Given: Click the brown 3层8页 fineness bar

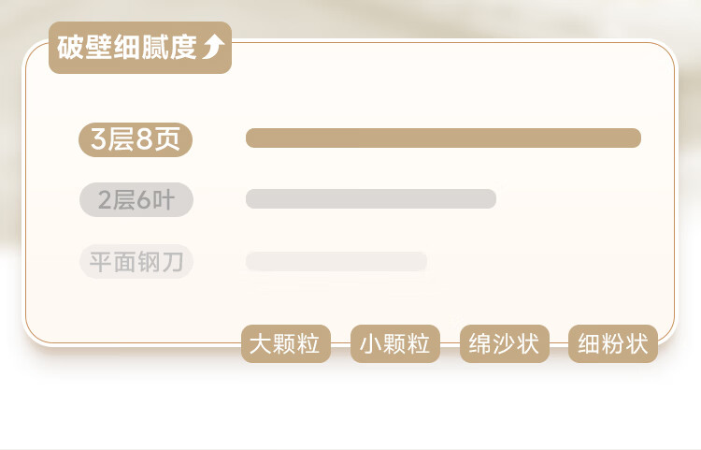Looking at the screenshot, I should point(443,138).
